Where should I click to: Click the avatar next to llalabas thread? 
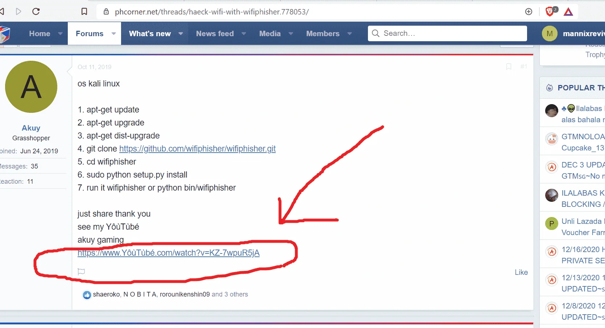(552, 111)
